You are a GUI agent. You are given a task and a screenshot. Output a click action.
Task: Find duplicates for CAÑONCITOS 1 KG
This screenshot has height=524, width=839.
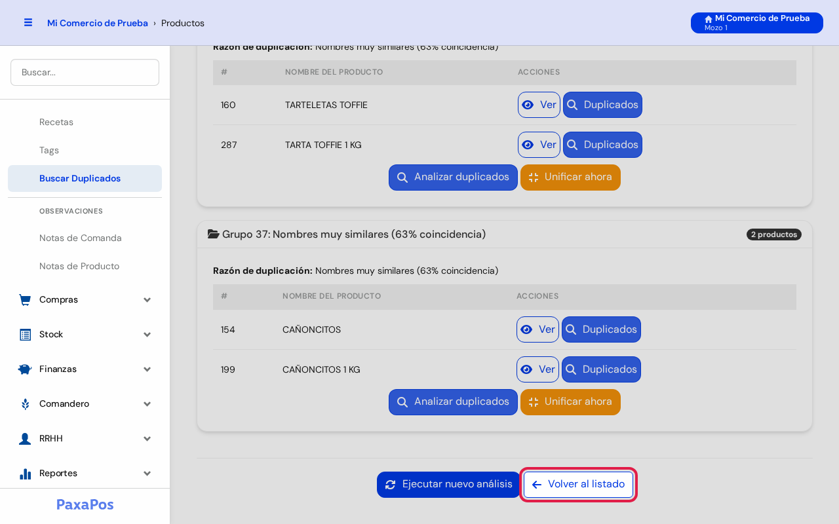coord(601,369)
